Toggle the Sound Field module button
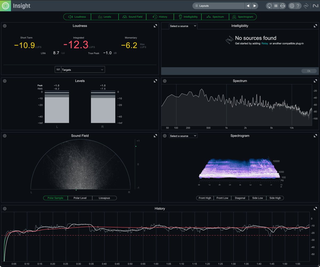 click(x=132, y=17)
